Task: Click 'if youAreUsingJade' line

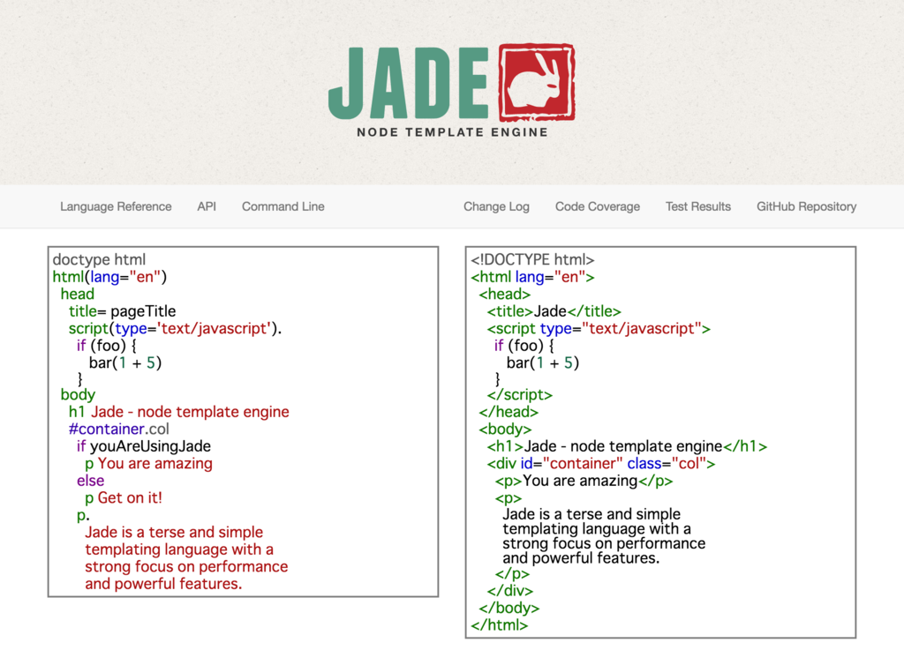Action: tap(144, 446)
